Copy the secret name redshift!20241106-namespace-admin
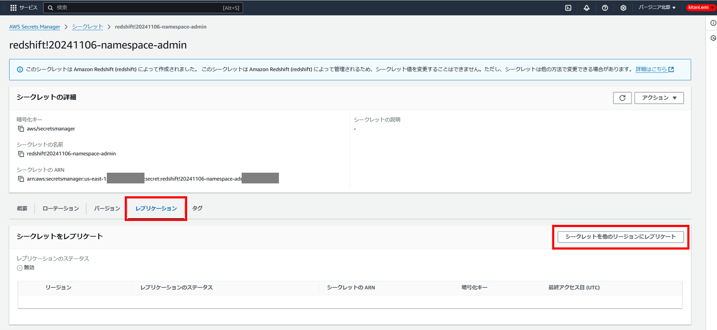The width and height of the screenshot is (717, 330). point(21,154)
